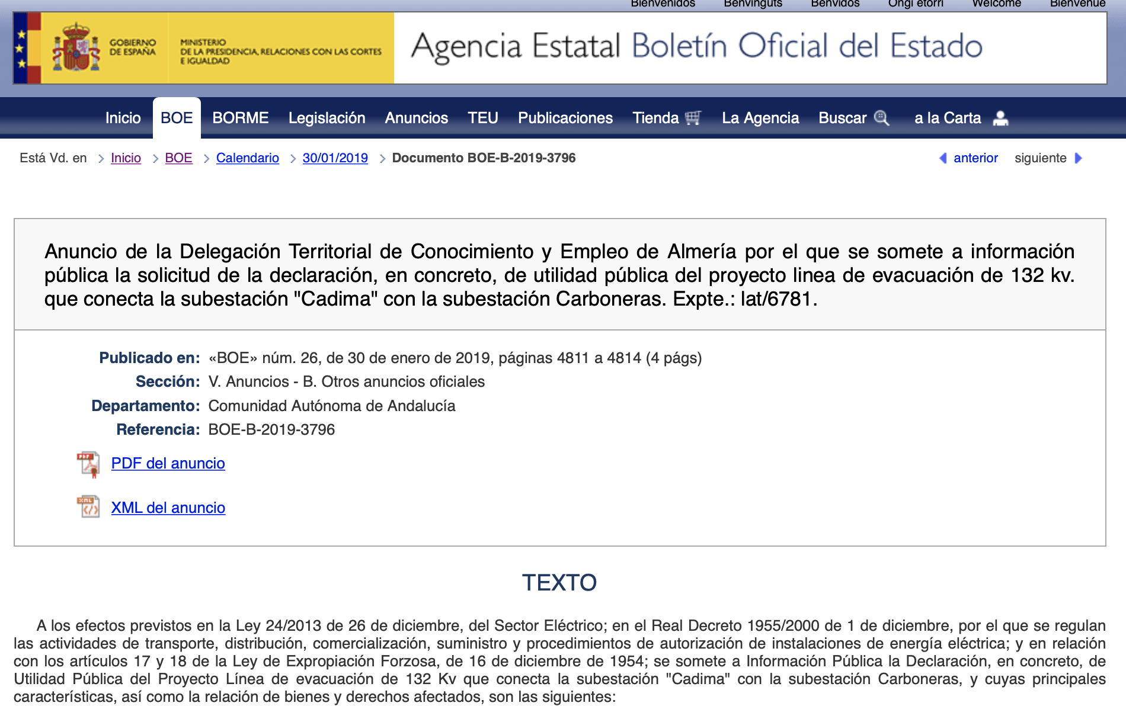Viewport: 1126px width, 706px height.
Task: Click the Sección label
Action: [168, 381]
